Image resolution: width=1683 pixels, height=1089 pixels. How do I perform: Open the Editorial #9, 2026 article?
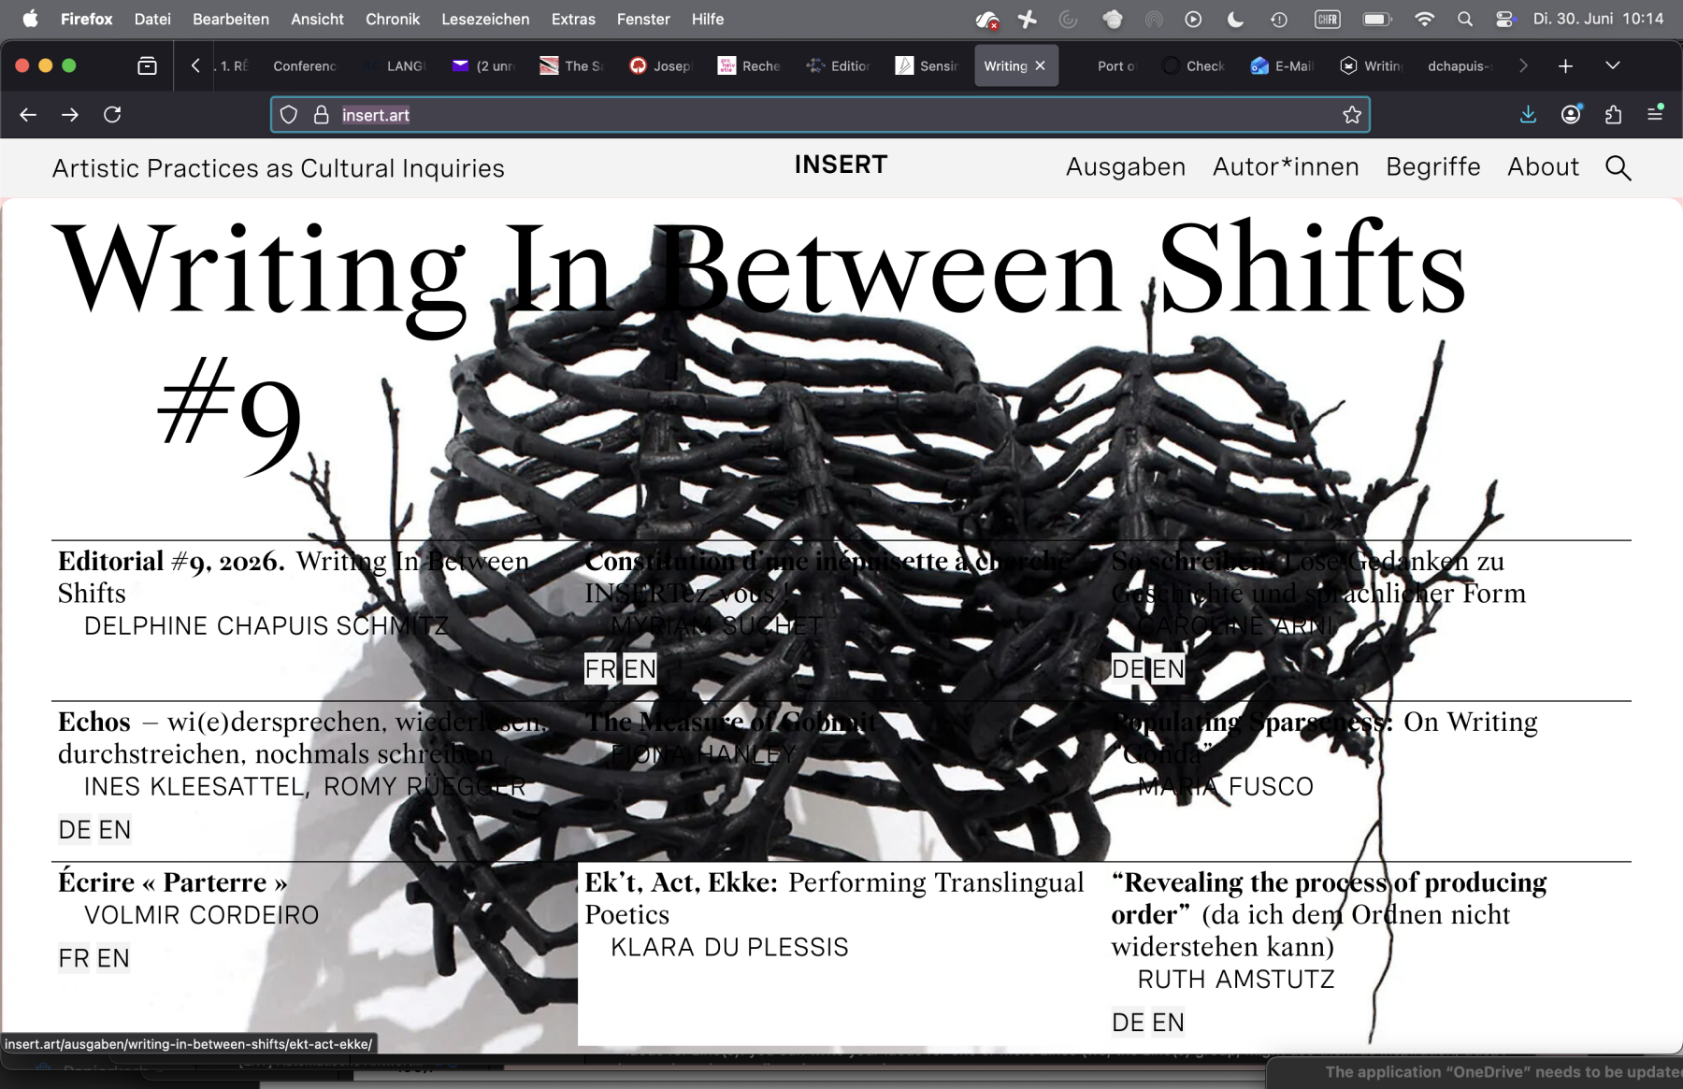294,577
